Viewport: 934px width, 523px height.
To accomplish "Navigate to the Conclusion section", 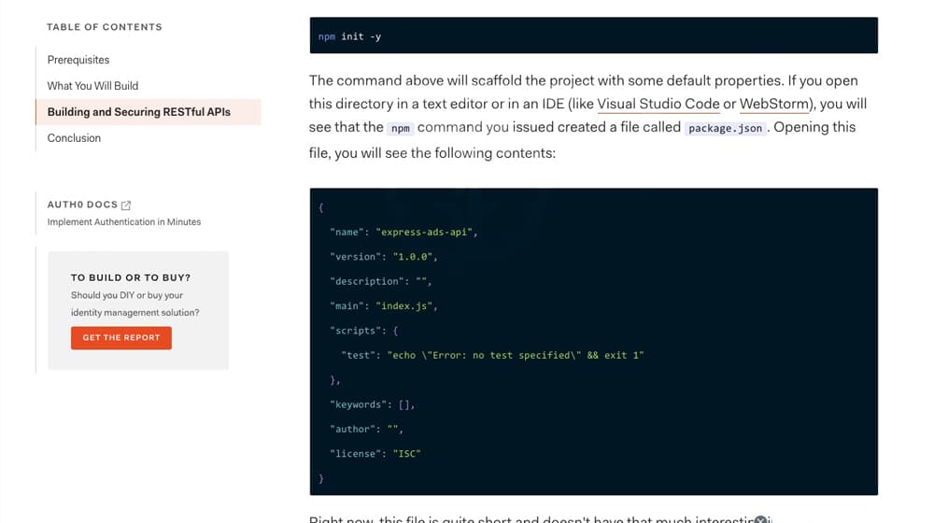I will (x=74, y=138).
